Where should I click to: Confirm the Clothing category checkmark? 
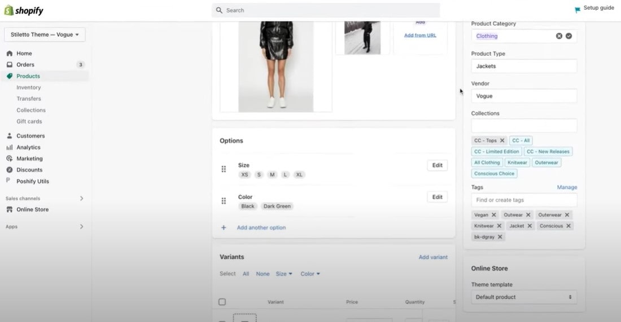click(x=568, y=36)
